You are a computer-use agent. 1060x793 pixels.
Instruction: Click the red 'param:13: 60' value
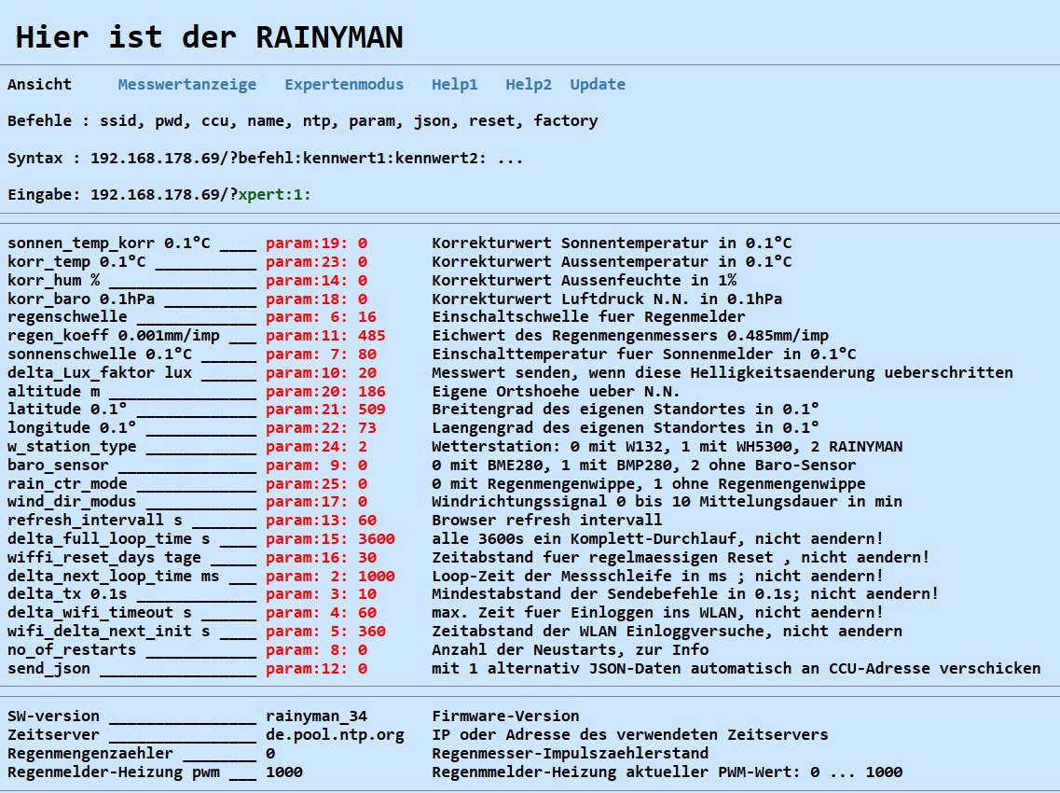click(x=321, y=521)
